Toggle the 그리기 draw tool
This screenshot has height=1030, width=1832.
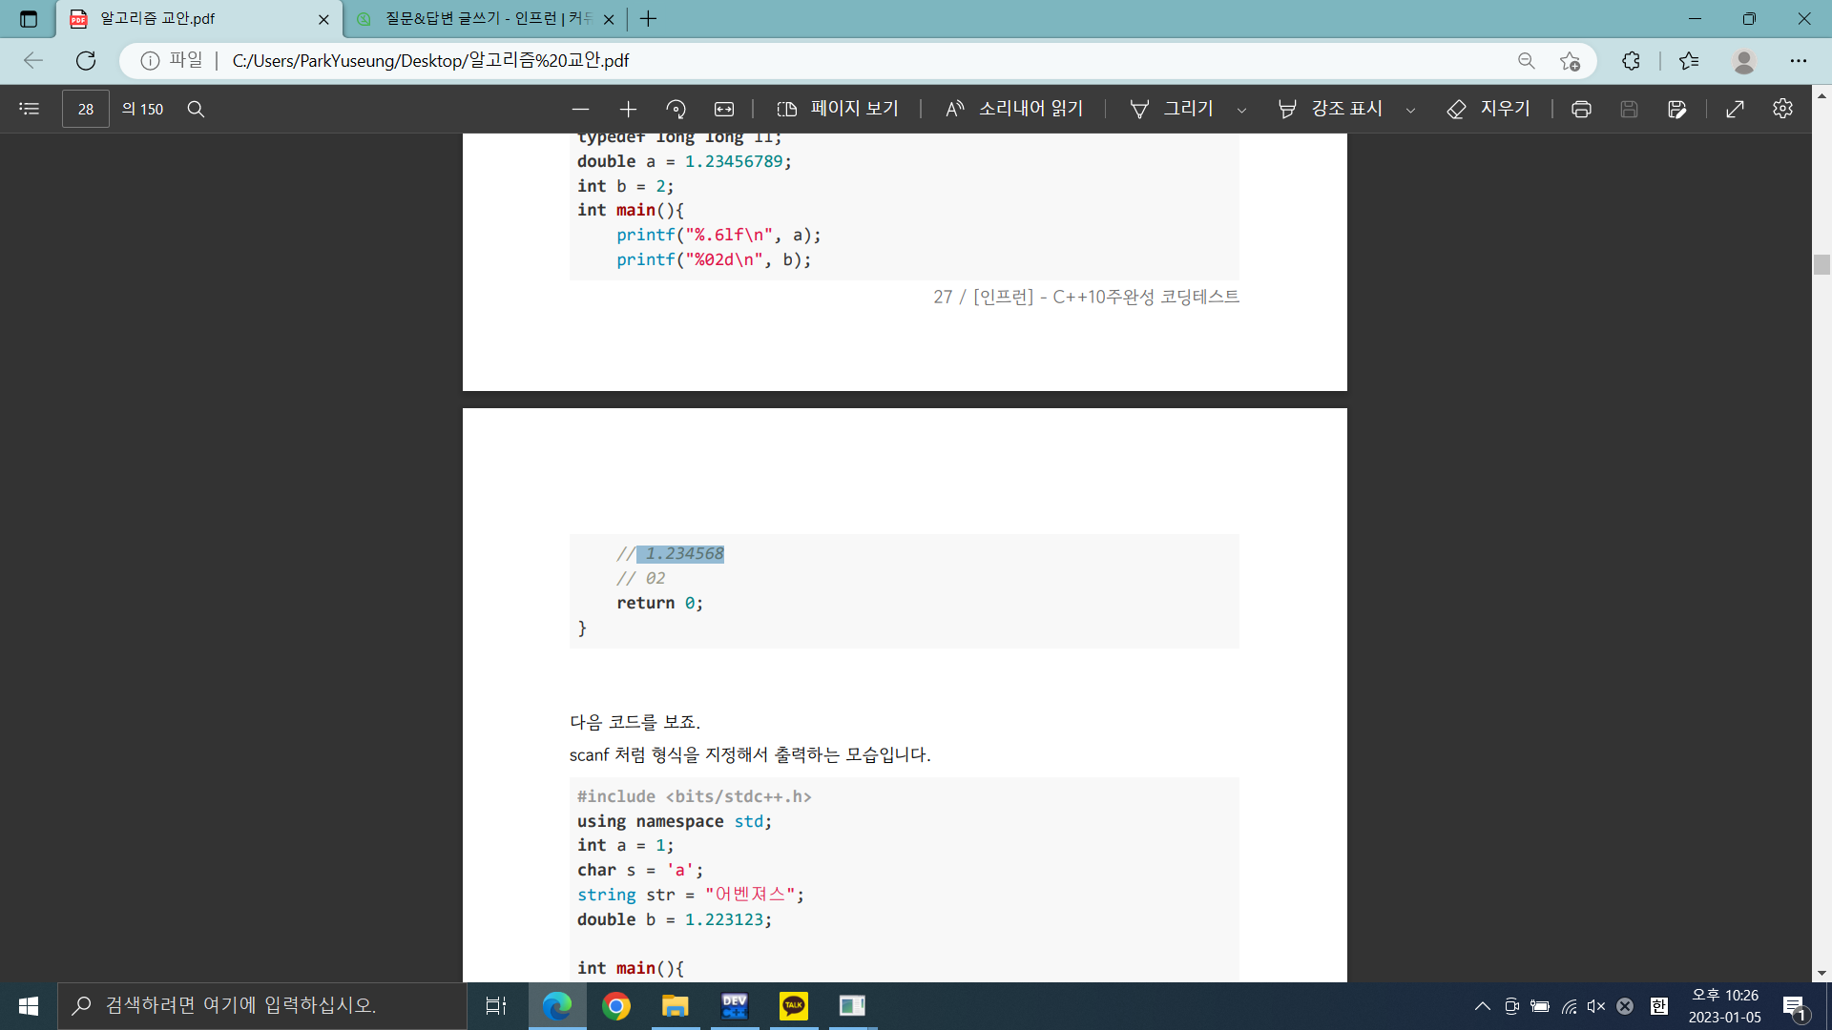1172,109
